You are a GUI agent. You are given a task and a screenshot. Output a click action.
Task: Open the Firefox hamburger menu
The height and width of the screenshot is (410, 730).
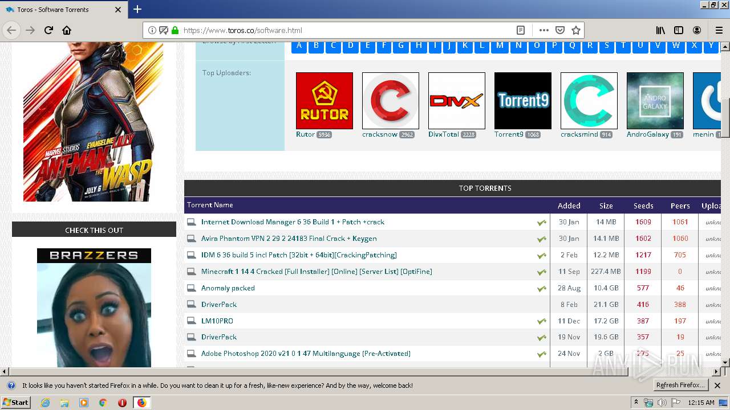click(719, 30)
